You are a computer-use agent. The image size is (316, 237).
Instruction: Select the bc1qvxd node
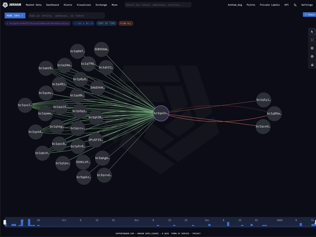(104, 175)
